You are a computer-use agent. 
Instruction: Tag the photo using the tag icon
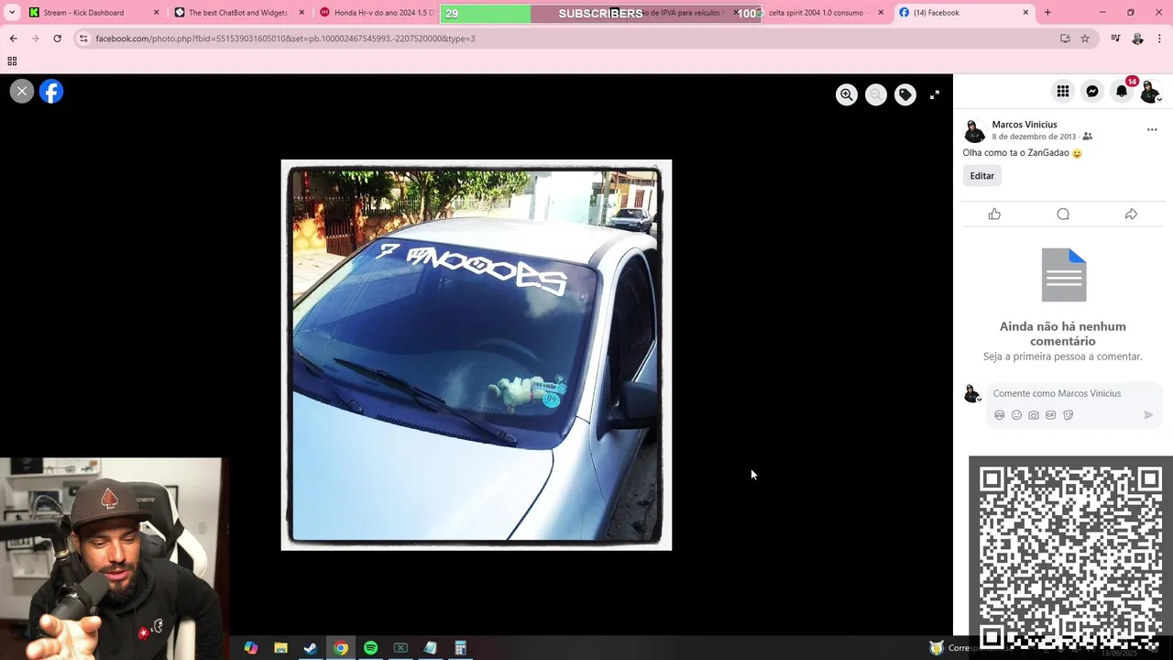905,94
